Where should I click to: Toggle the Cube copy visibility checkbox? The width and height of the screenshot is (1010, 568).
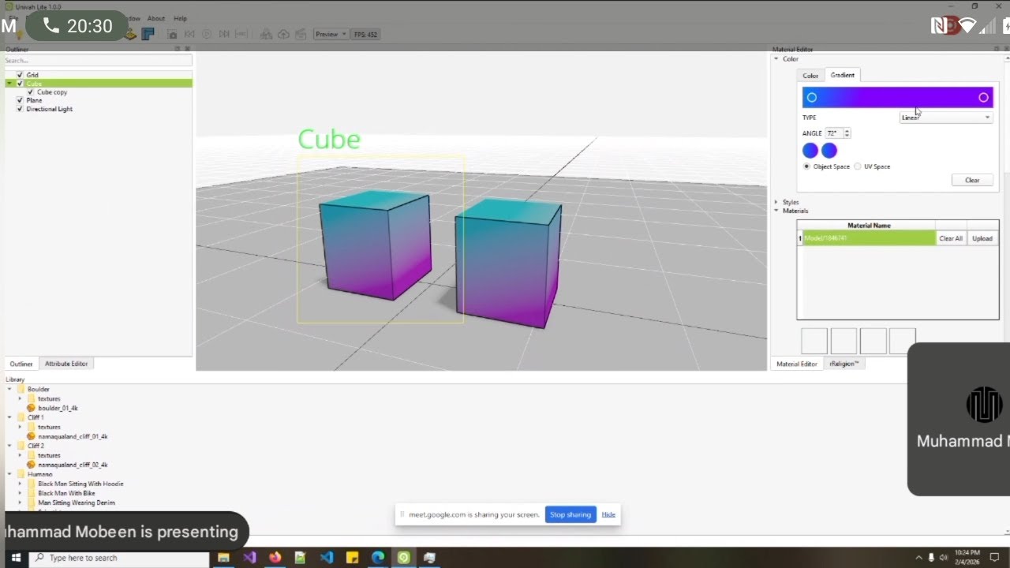(31, 92)
